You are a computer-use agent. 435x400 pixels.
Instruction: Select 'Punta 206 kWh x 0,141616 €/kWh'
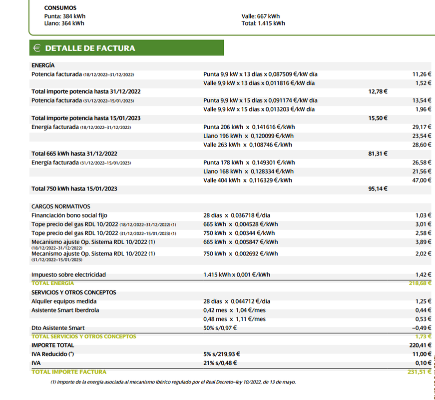click(x=249, y=127)
